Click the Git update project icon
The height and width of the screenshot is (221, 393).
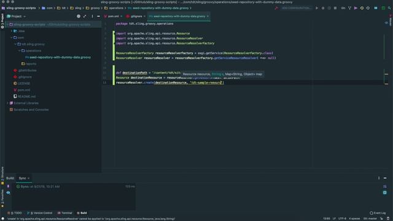click(x=349, y=8)
